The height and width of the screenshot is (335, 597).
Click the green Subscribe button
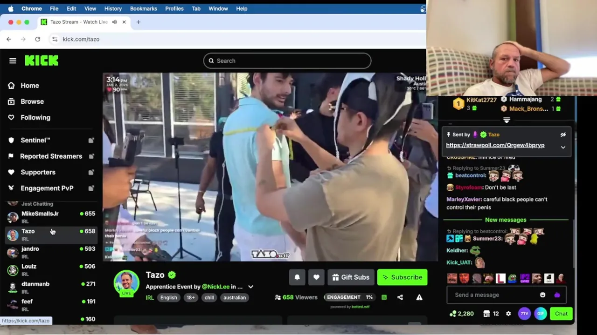point(402,277)
